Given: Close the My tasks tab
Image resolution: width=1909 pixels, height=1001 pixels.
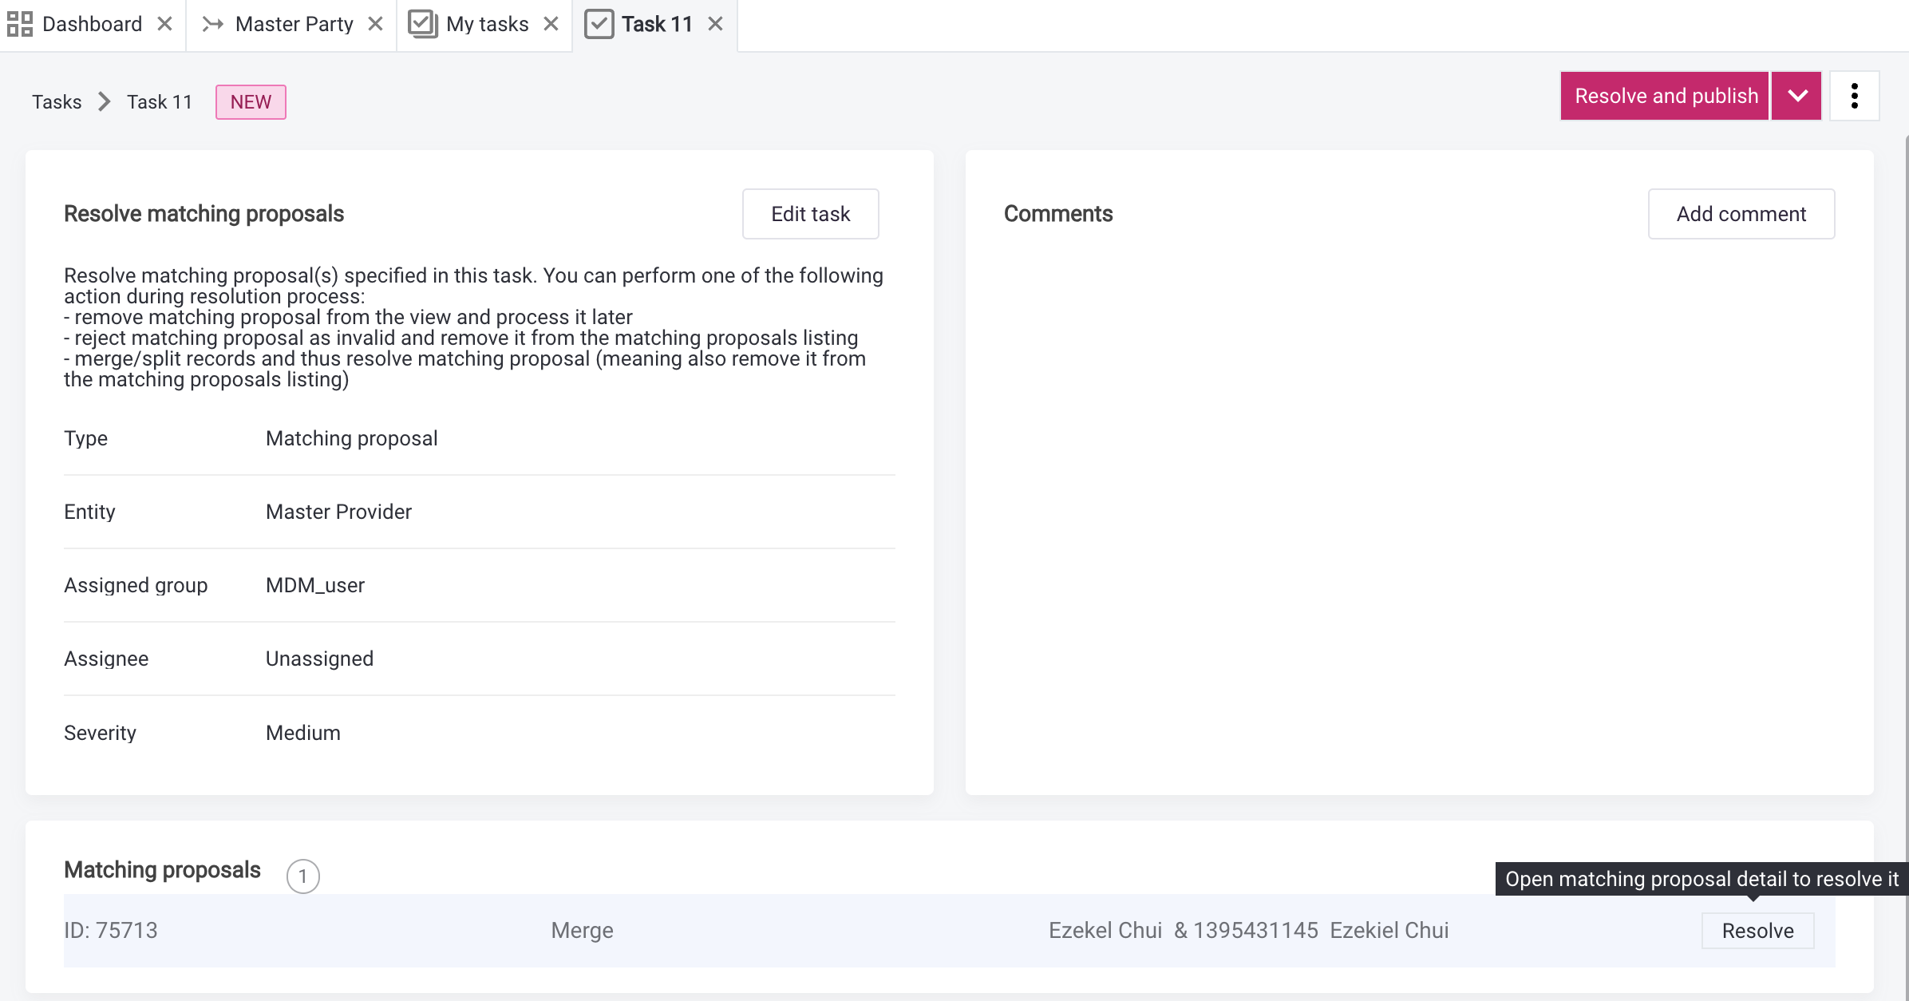Looking at the screenshot, I should tap(551, 24).
